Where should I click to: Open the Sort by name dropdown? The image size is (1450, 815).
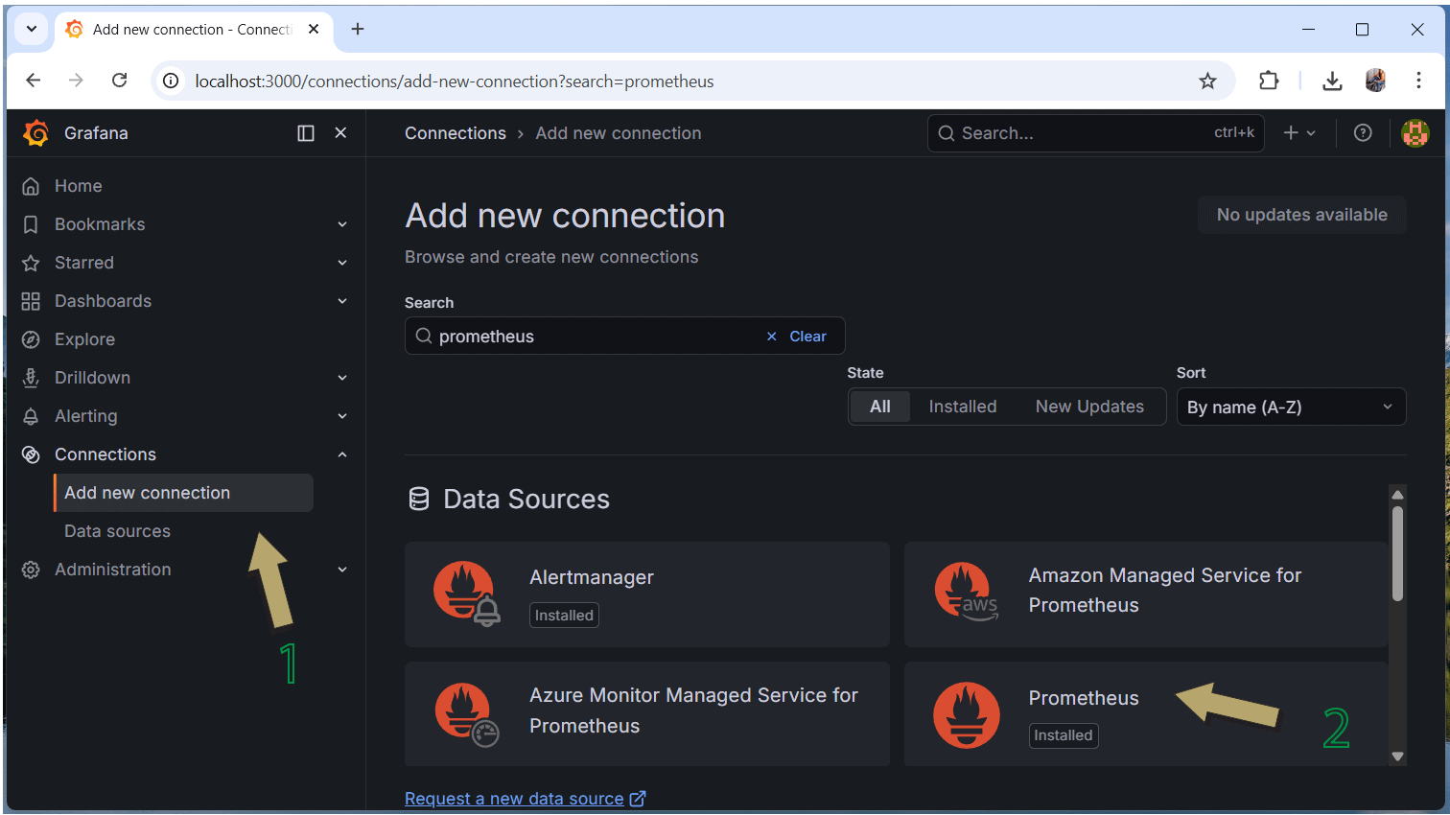[x=1291, y=407]
